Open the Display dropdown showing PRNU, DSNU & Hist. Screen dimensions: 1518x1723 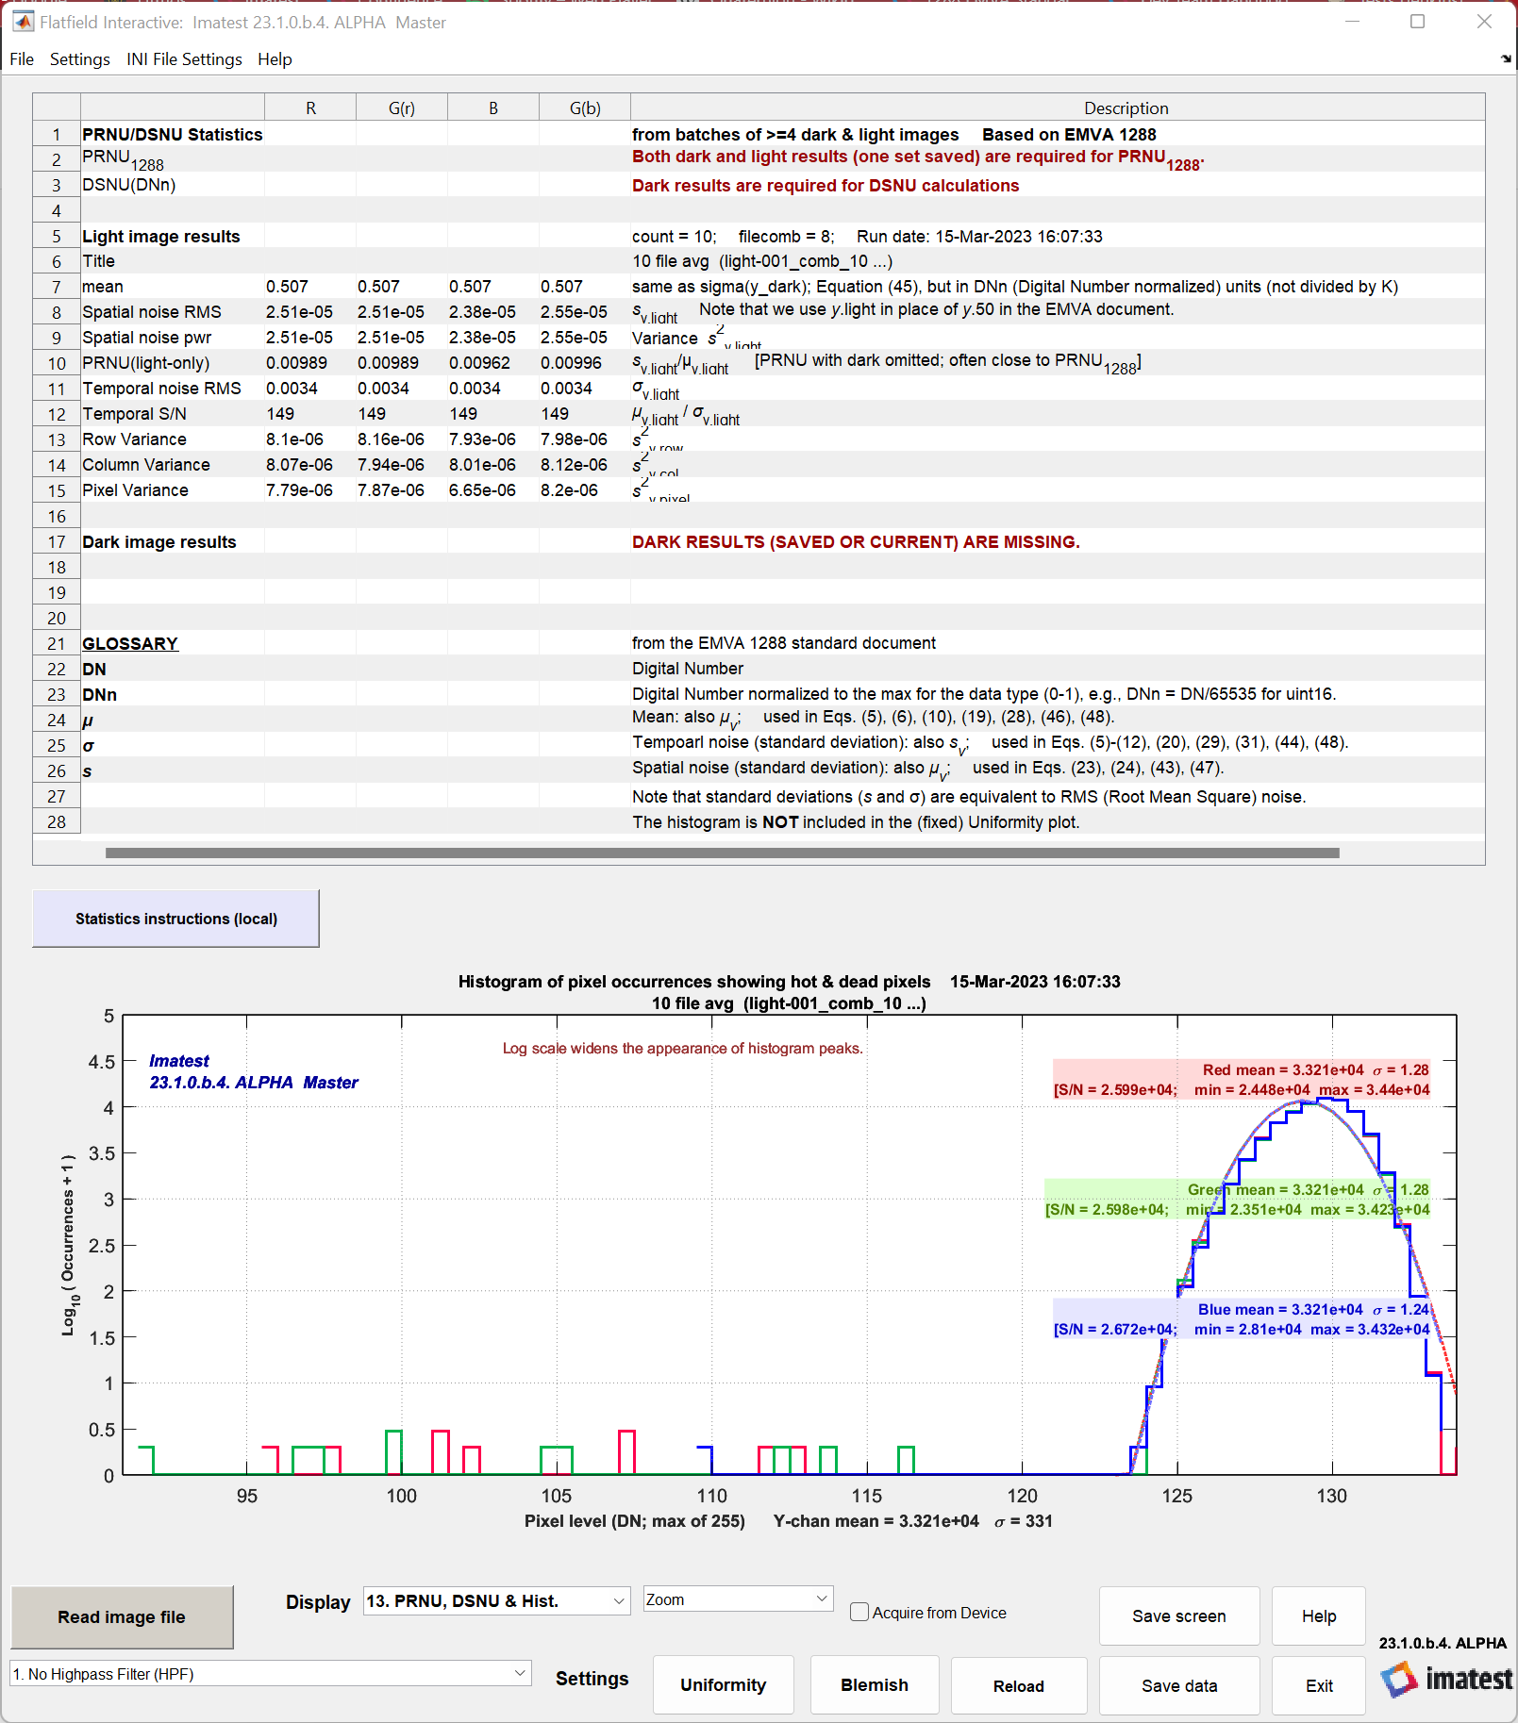coord(496,1601)
